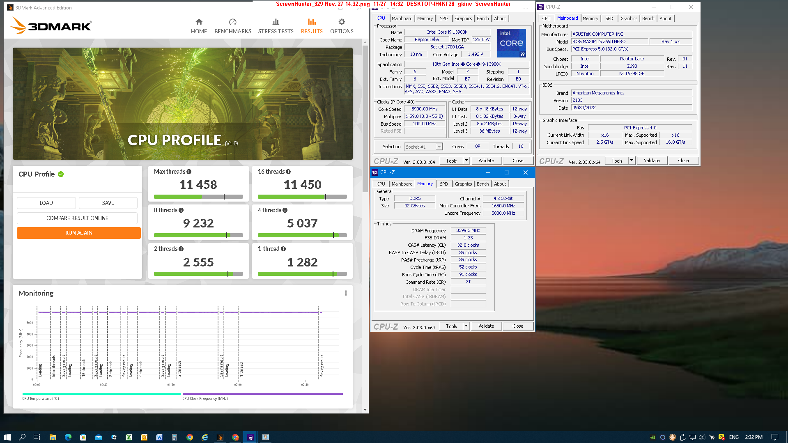Open OPTIONS gear in 3DMark
The image size is (788, 443).
tap(342, 22)
